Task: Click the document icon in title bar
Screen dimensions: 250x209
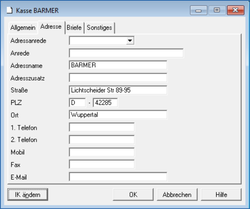Action: tap(10, 10)
